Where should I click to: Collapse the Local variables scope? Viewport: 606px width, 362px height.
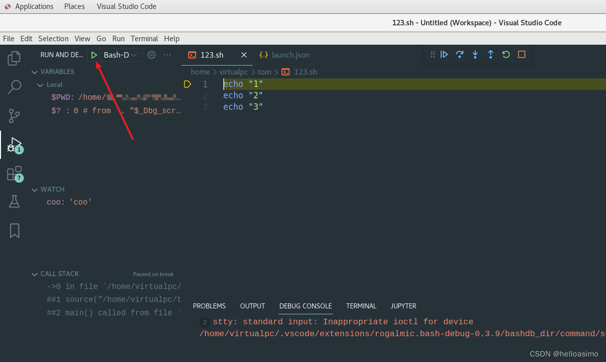(41, 85)
